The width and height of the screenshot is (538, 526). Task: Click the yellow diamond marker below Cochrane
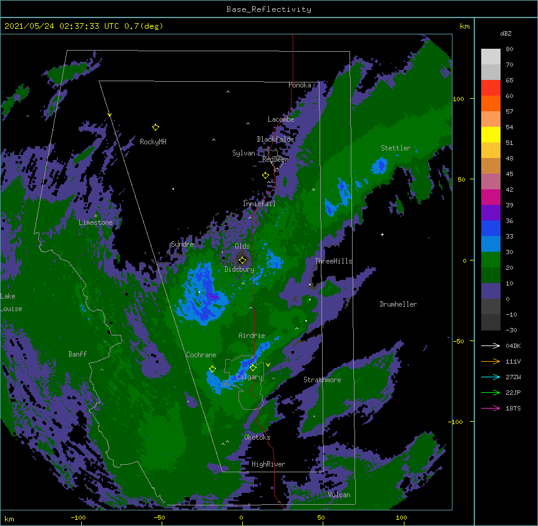click(x=212, y=369)
